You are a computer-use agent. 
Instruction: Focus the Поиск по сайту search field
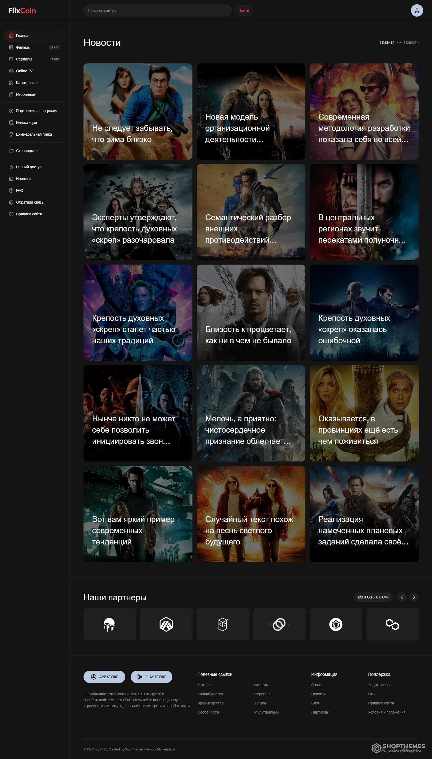(x=157, y=10)
